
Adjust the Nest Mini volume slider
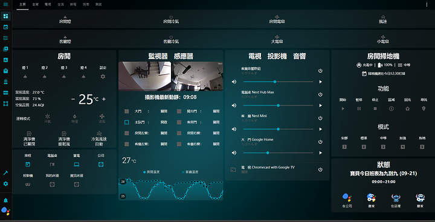[x=278, y=129]
